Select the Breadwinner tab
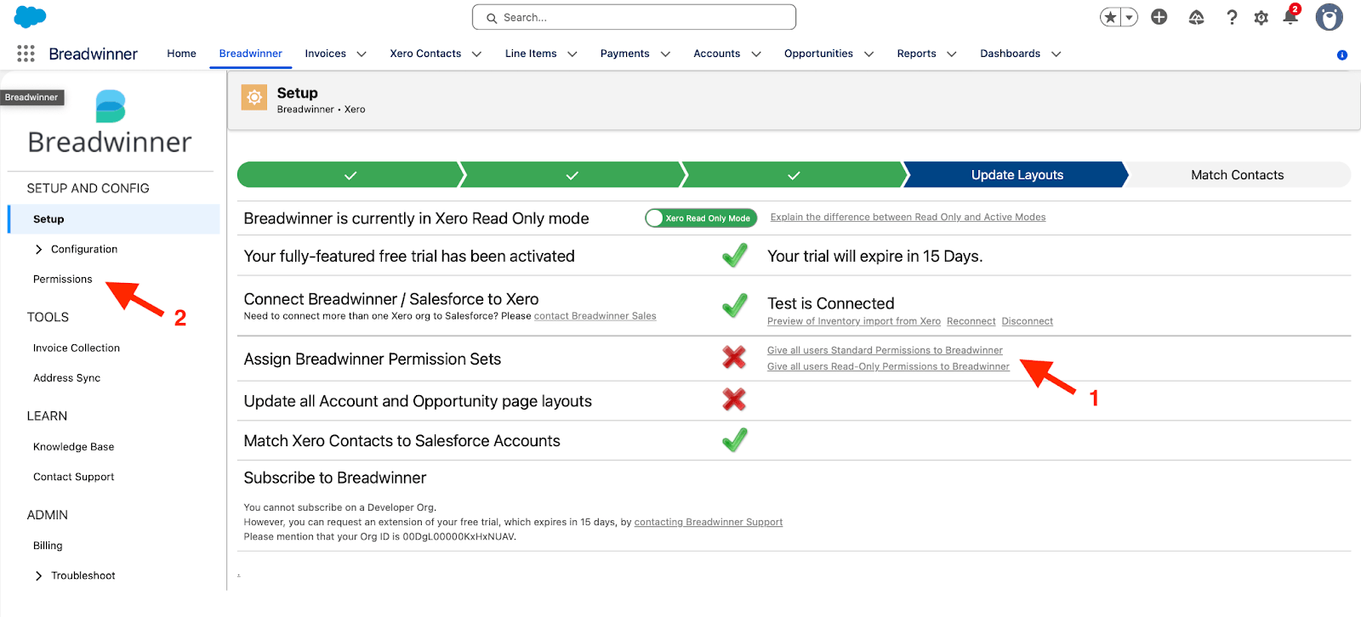The width and height of the screenshot is (1361, 617). [250, 54]
